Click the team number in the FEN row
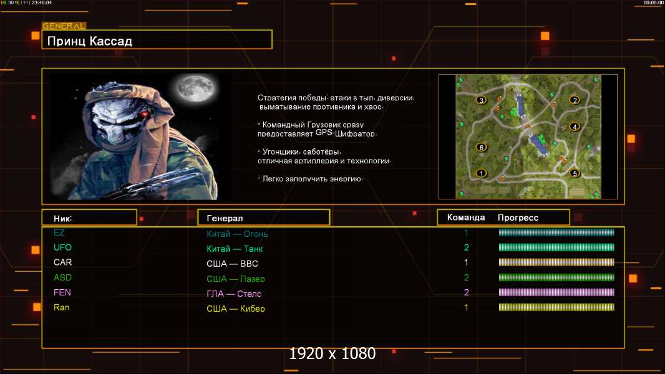Image resolution: width=665 pixels, height=374 pixels. [466, 292]
